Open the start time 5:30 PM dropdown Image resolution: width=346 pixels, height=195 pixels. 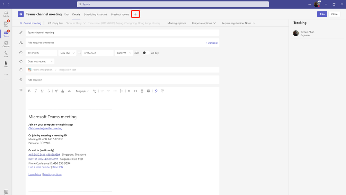67,53
